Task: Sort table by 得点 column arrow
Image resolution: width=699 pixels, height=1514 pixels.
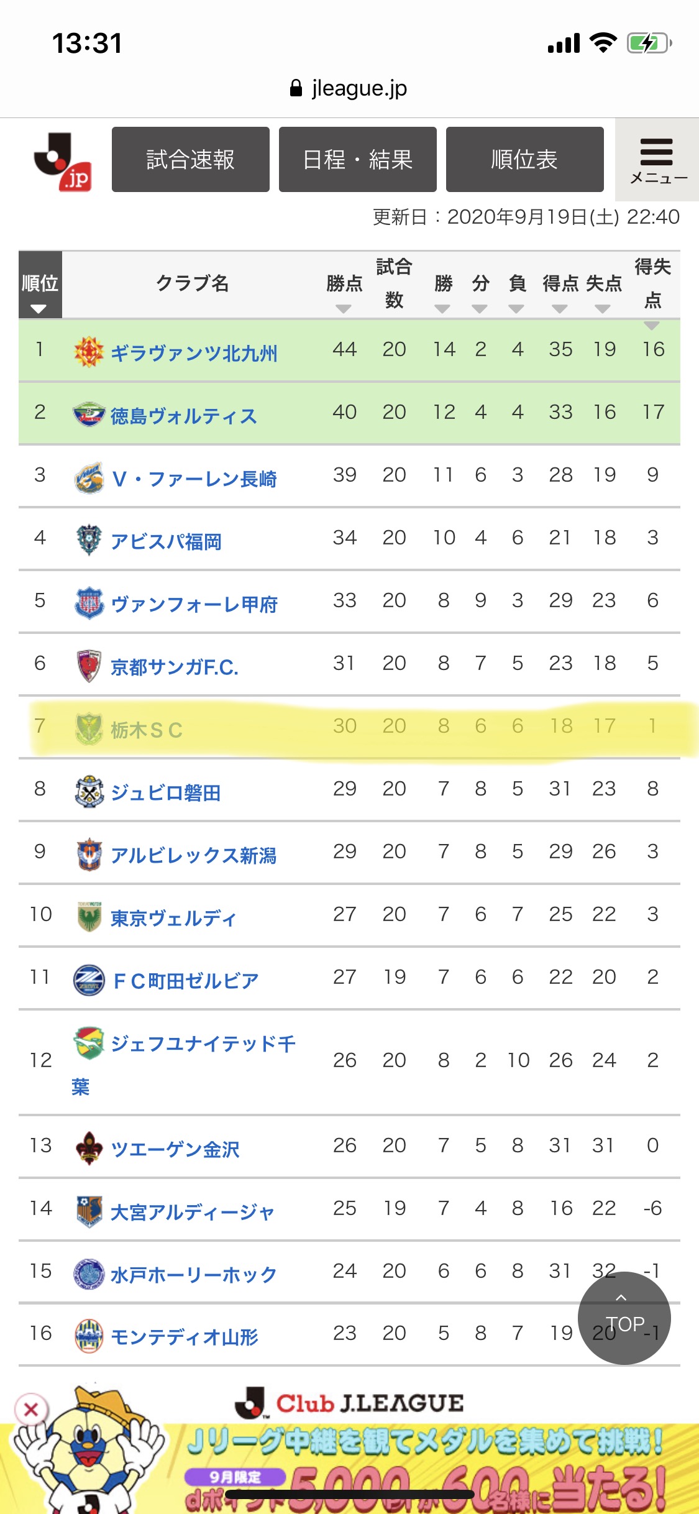Action: coord(560,309)
